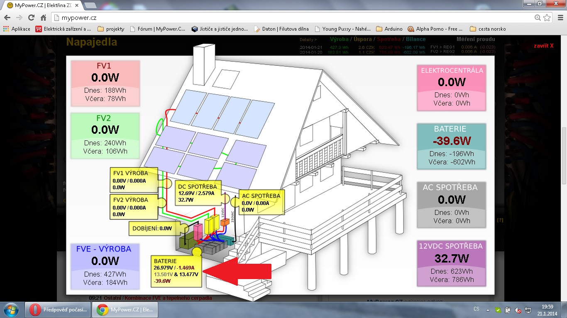Select the AC SPOTŘEBA panel

pyautogui.click(x=452, y=205)
